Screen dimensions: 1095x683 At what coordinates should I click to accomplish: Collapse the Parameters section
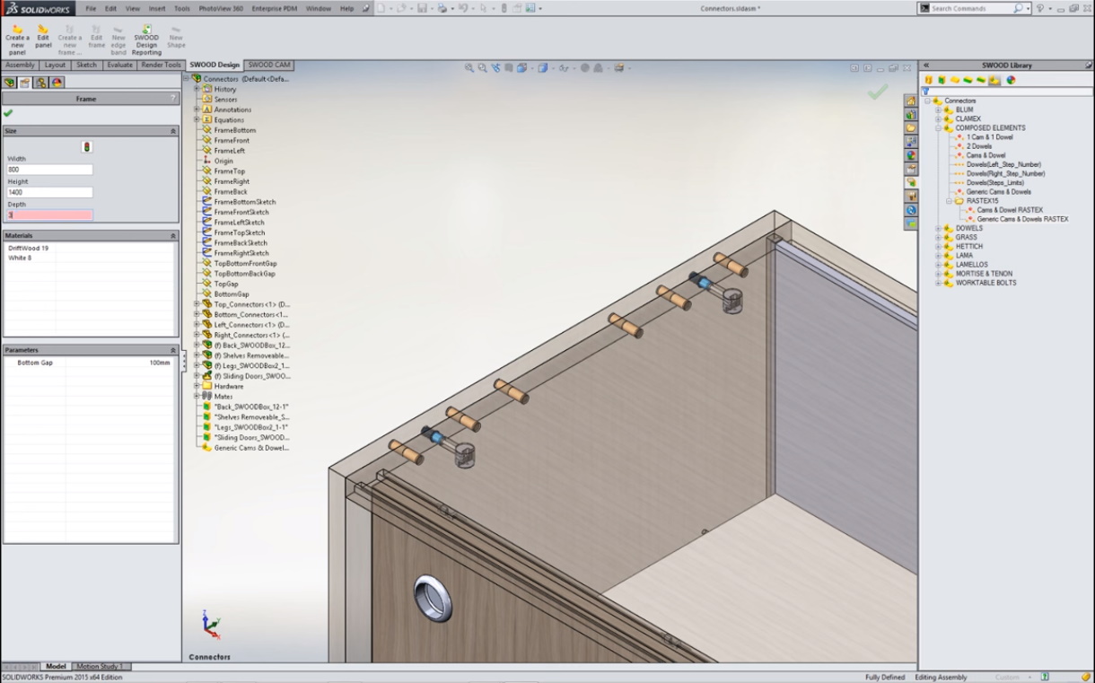tap(172, 350)
